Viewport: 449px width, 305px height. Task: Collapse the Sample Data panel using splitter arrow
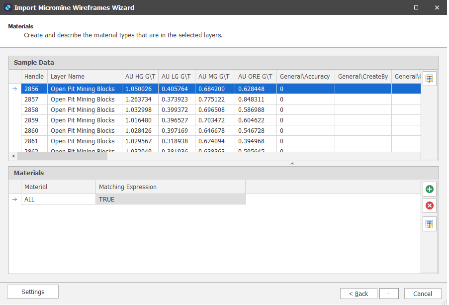[x=292, y=163]
